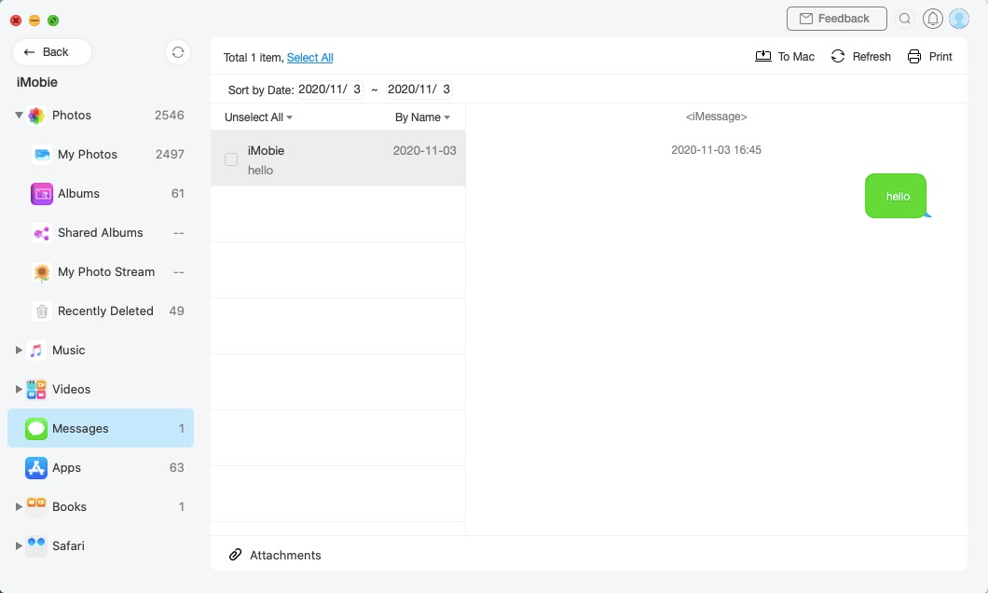988x593 pixels.
Task: Click the My Photo Stream sunflower icon
Action: tap(42, 272)
